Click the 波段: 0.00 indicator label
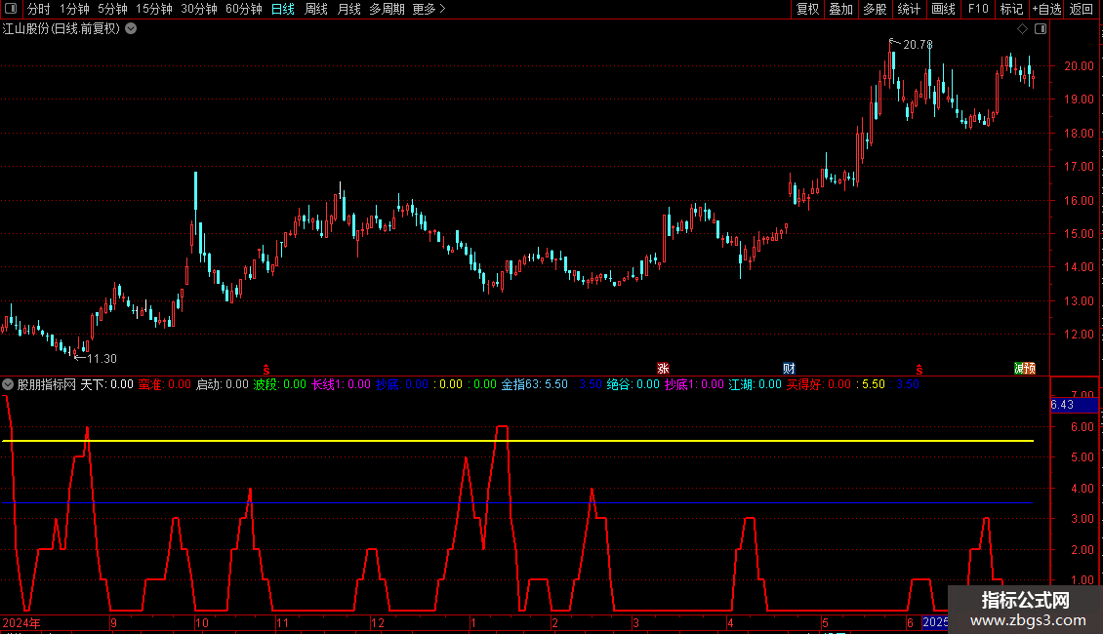 tap(279, 384)
